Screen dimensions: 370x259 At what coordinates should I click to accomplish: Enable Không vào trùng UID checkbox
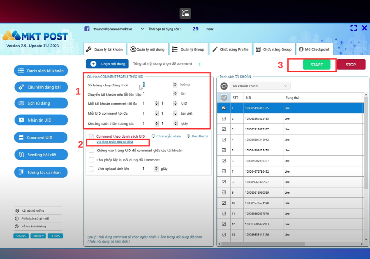click(x=91, y=150)
